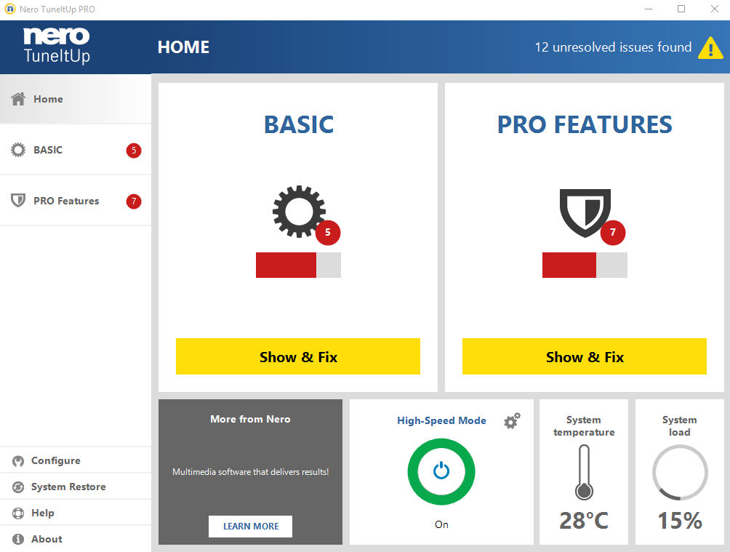The image size is (730, 552).
Task: Open the Home menu item
Action: click(x=76, y=99)
